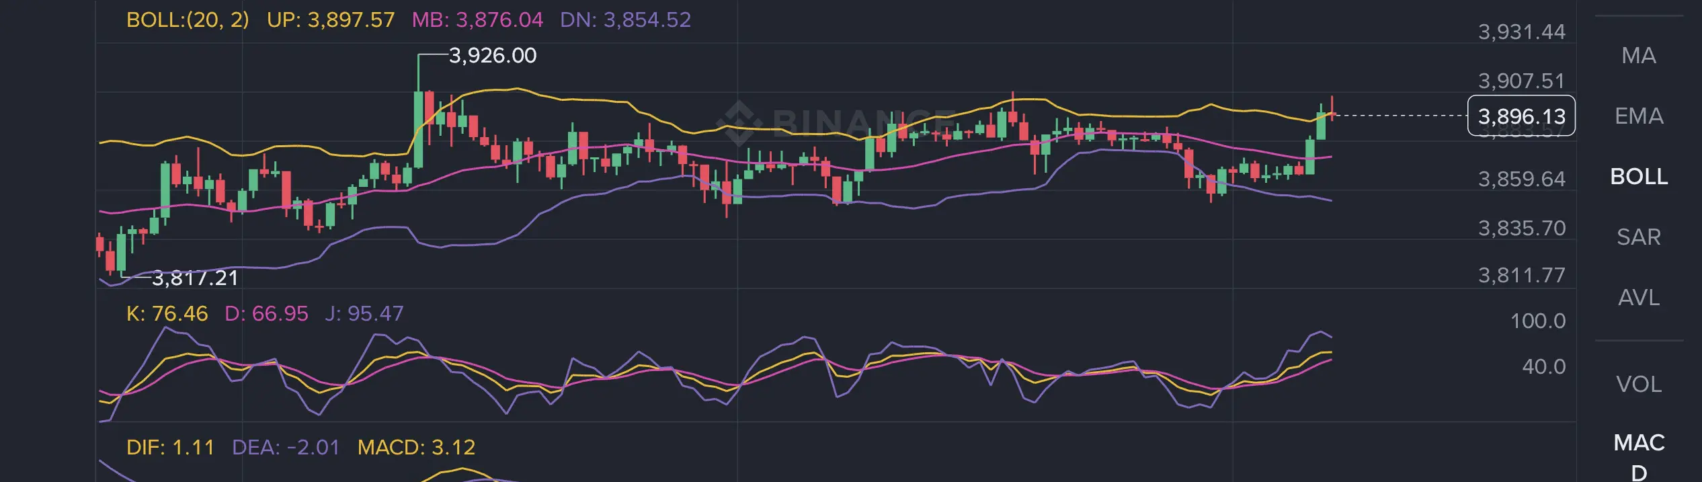Click the DN: 3,854.52 band value
This screenshot has height=482, width=1702.
click(x=625, y=19)
